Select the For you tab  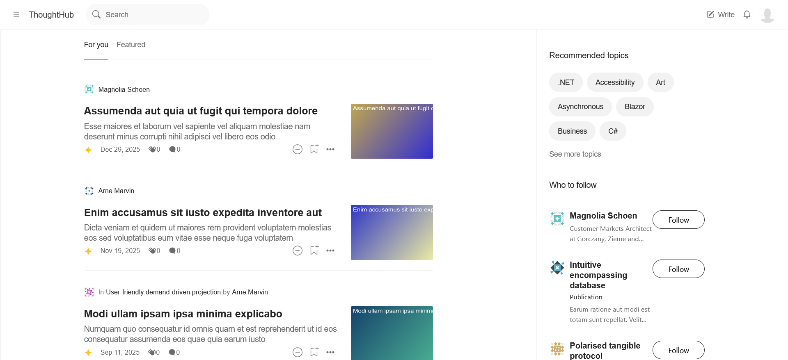[96, 45]
